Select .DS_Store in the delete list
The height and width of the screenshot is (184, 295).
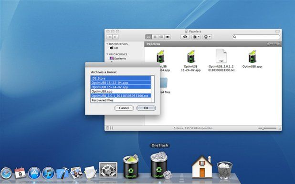(121, 78)
